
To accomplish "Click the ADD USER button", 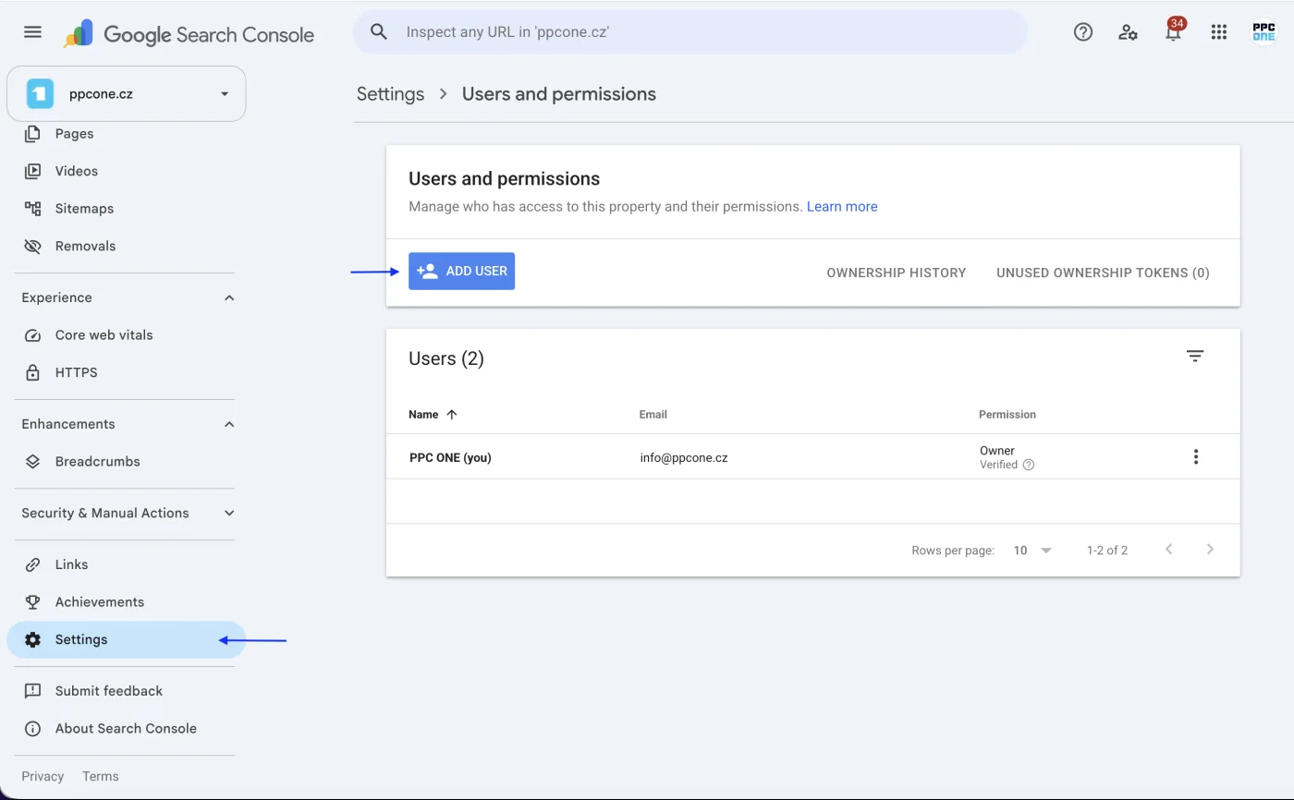I will pos(461,272).
